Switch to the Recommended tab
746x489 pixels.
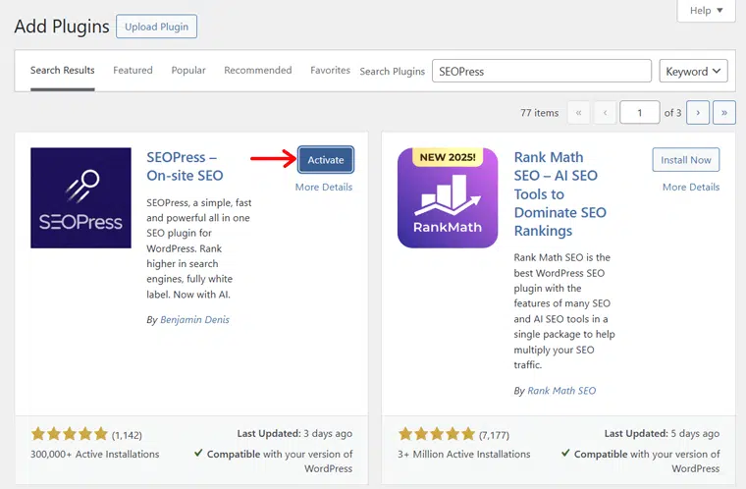pyautogui.click(x=258, y=71)
